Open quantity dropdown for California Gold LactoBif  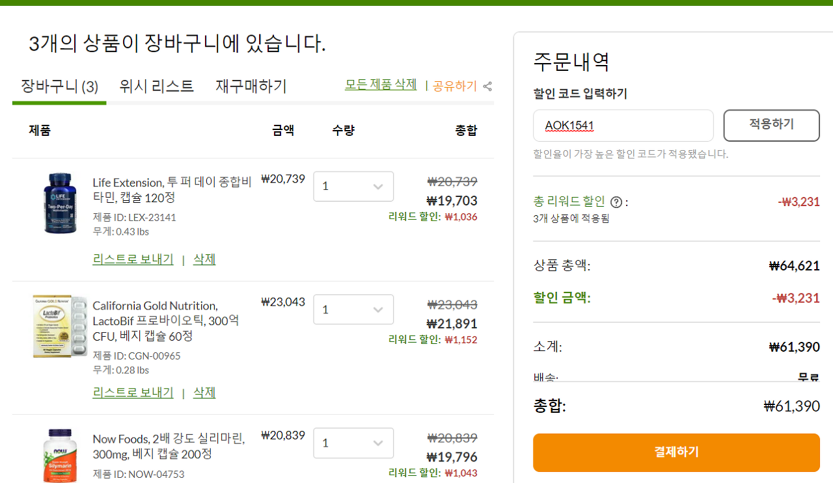[353, 309]
